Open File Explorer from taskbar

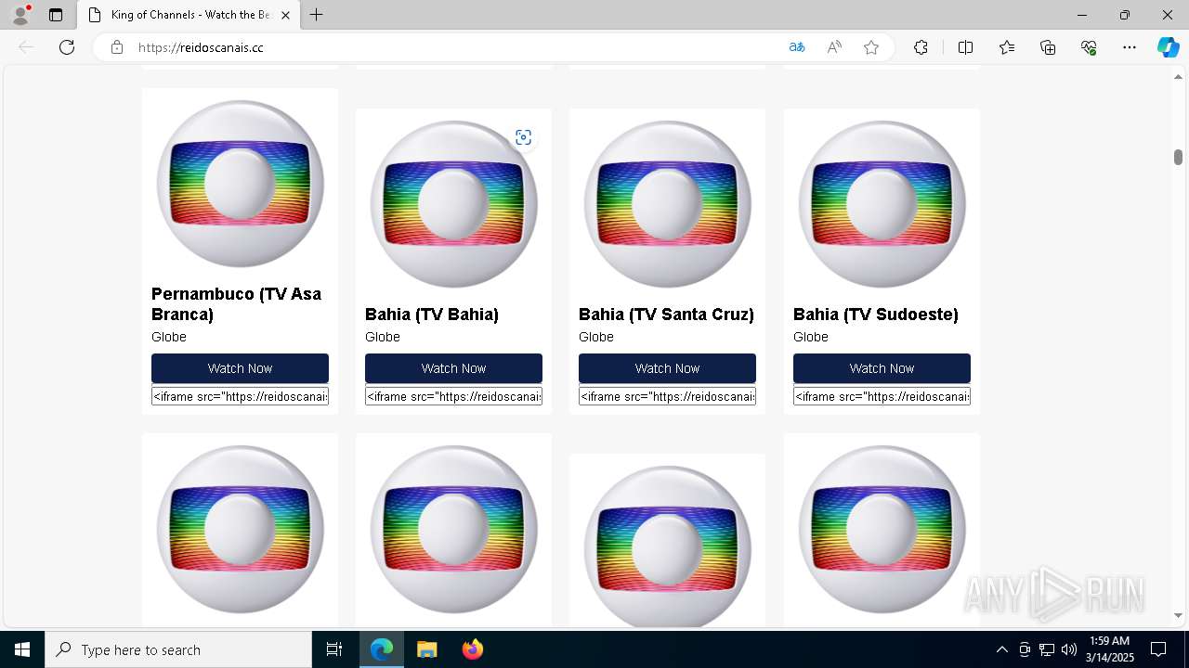pos(426,649)
